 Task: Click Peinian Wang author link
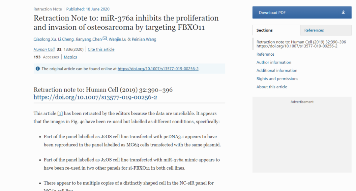point(144,39)
